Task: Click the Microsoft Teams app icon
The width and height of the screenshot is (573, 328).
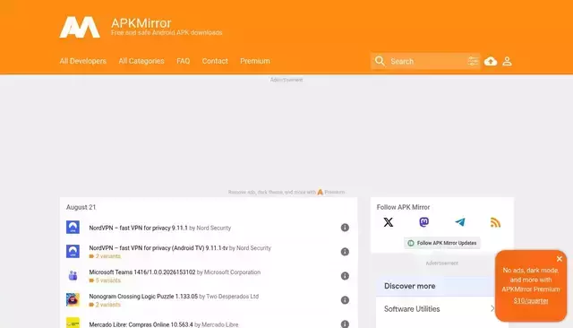Action: (73, 275)
